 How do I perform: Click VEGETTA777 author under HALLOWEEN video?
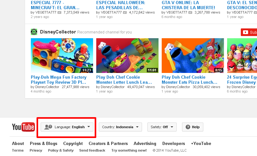click(111, 12)
